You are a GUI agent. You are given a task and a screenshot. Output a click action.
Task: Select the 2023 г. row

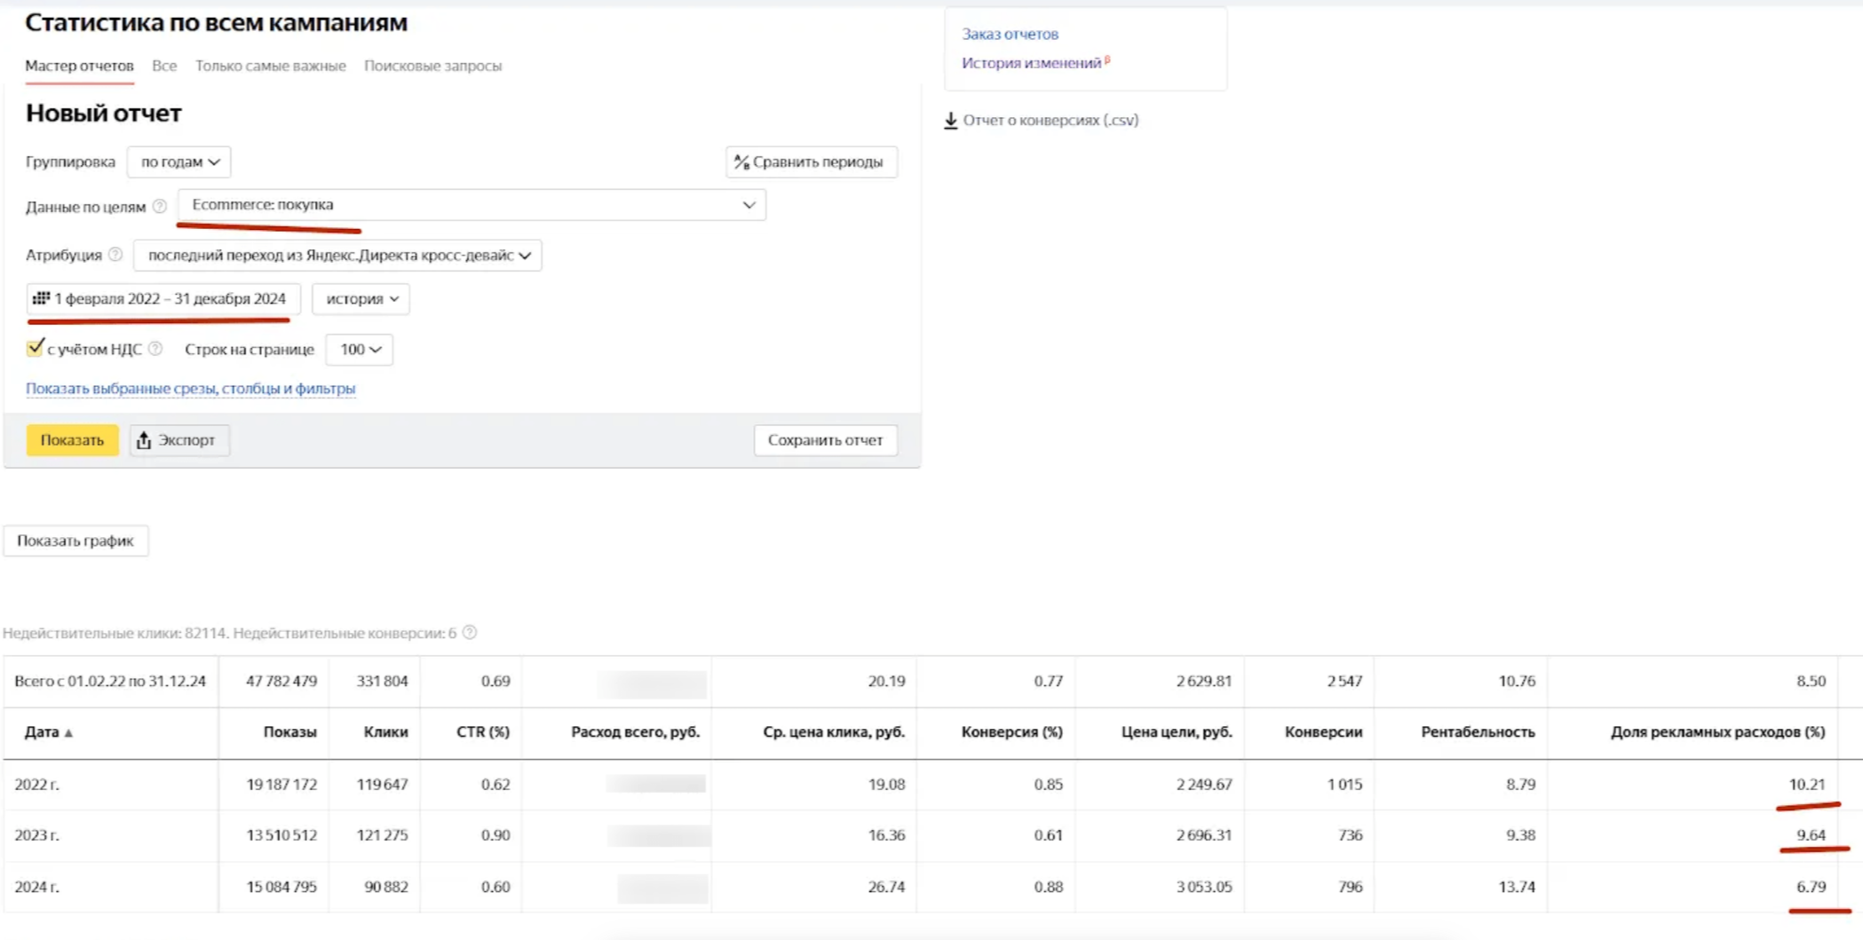point(932,835)
